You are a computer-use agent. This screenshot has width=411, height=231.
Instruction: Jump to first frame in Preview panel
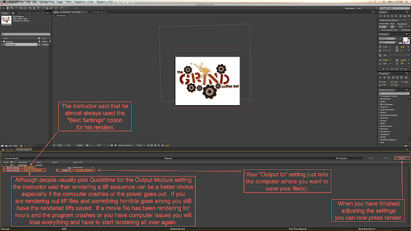[380, 16]
